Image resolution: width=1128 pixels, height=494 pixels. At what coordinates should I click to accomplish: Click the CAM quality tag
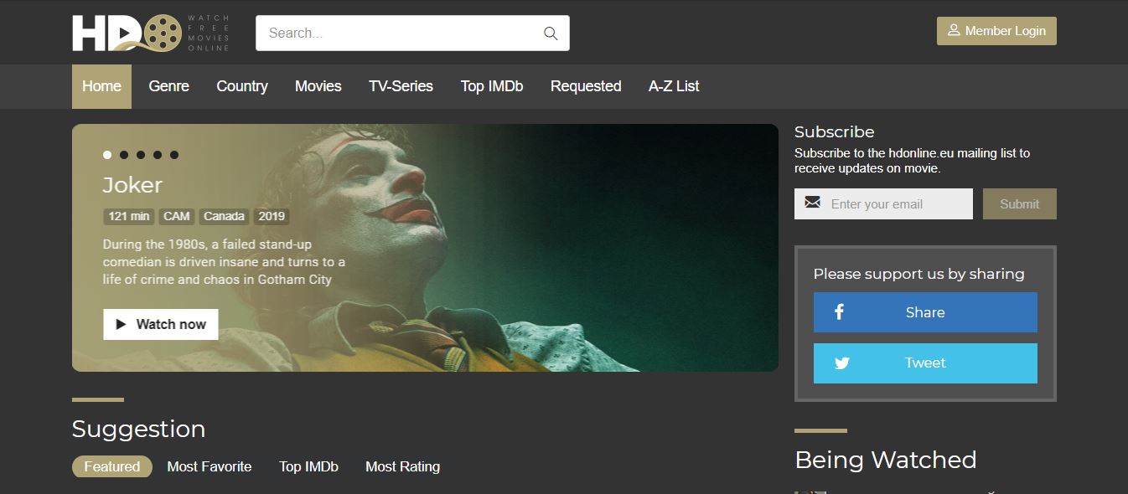coord(176,216)
